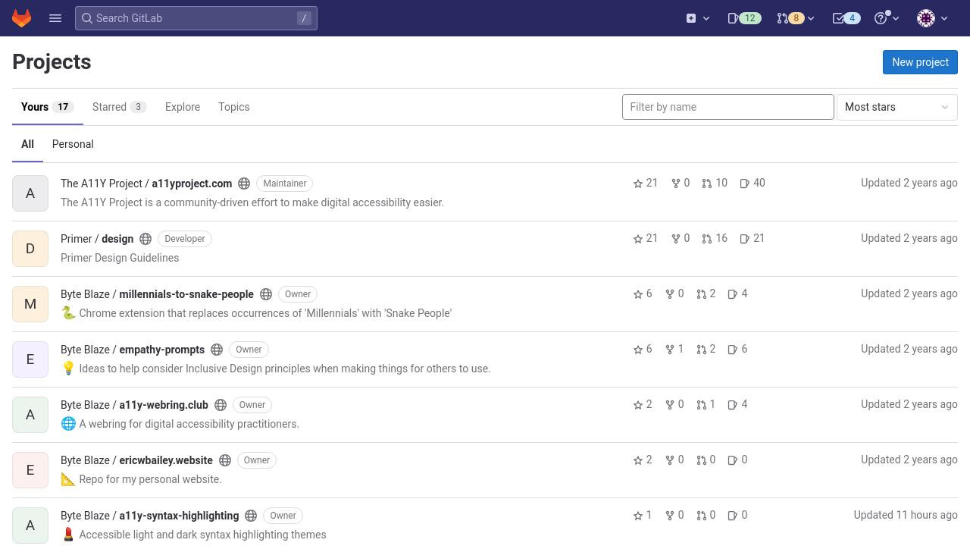Open the Primer / design project
The image size is (970, 546).
pyautogui.click(x=97, y=239)
